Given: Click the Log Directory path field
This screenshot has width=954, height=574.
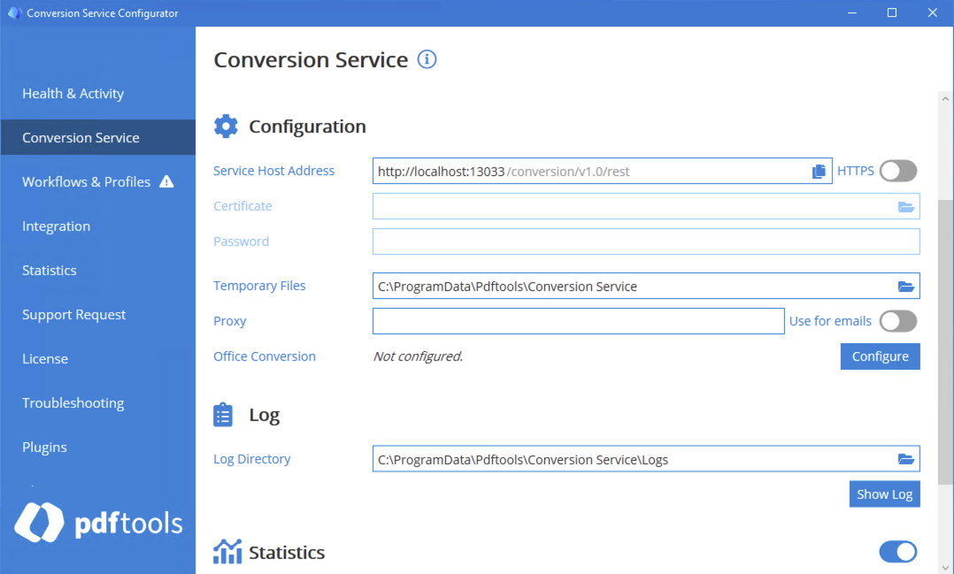Looking at the screenshot, I should (x=646, y=459).
